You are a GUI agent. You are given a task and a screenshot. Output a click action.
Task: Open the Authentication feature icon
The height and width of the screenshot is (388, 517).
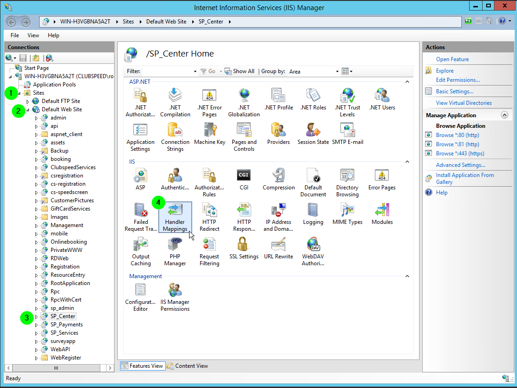click(x=175, y=179)
